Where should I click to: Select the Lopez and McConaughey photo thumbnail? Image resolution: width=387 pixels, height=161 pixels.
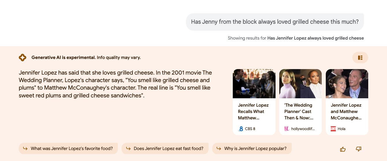point(347,84)
